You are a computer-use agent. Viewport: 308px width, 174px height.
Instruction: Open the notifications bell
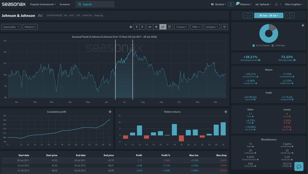click(x=276, y=4)
